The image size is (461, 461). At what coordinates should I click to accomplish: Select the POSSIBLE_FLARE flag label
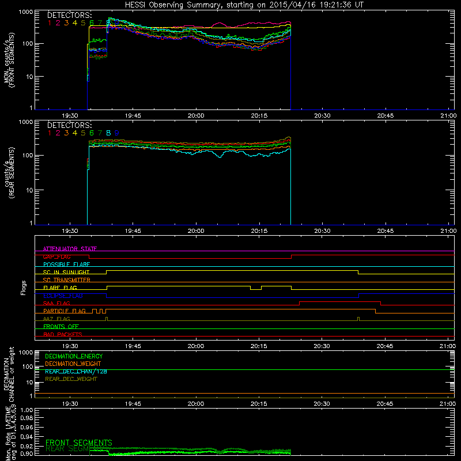66,264
